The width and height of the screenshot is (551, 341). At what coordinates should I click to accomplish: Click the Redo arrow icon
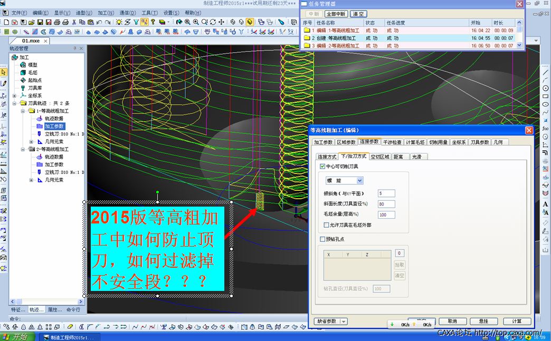[x=108, y=22]
